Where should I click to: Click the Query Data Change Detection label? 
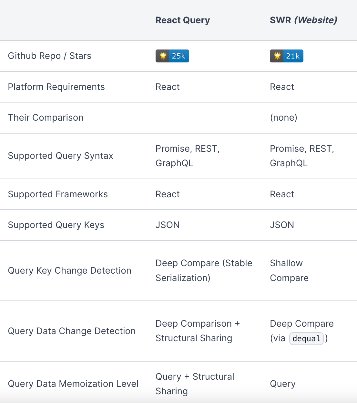click(72, 331)
